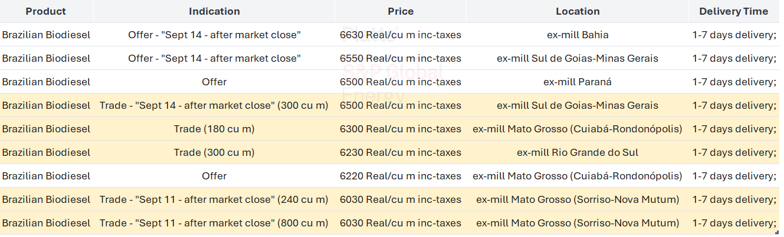Click the Sept 11 trade (800 cu m) cell

214,223
